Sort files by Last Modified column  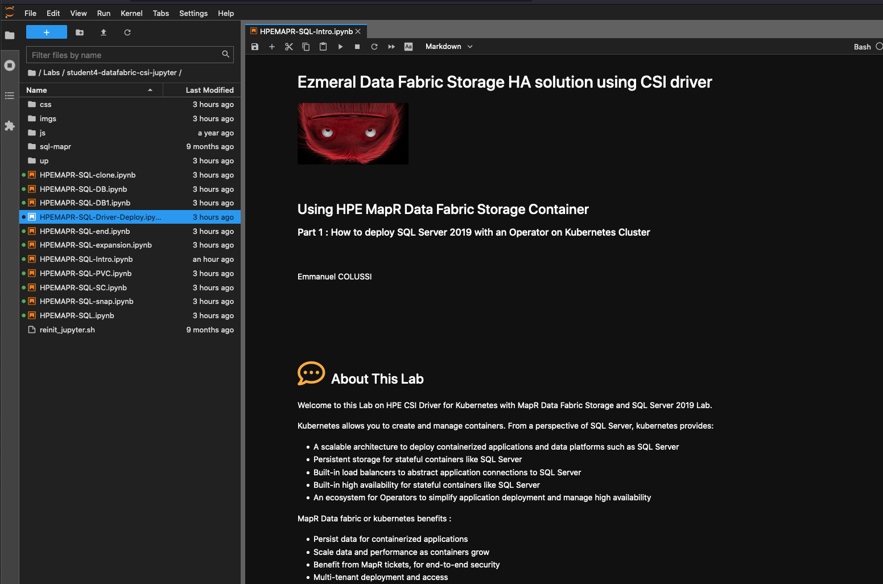point(209,90)
